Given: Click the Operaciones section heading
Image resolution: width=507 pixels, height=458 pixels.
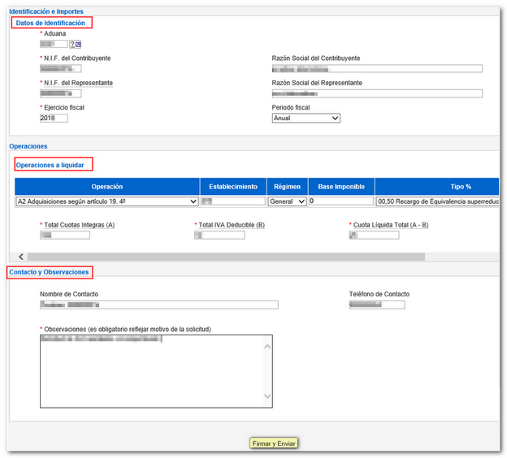Looking at the screenshot, I should click(x=28, y=146).
